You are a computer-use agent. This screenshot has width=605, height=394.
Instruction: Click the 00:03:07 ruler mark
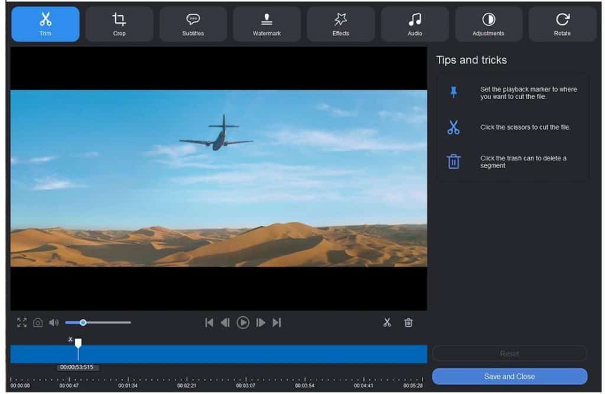(246, 385)
